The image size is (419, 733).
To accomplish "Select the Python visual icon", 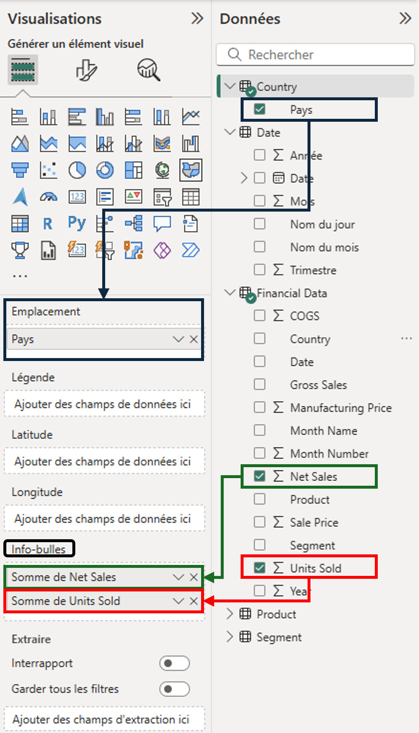I will (77, 223).
